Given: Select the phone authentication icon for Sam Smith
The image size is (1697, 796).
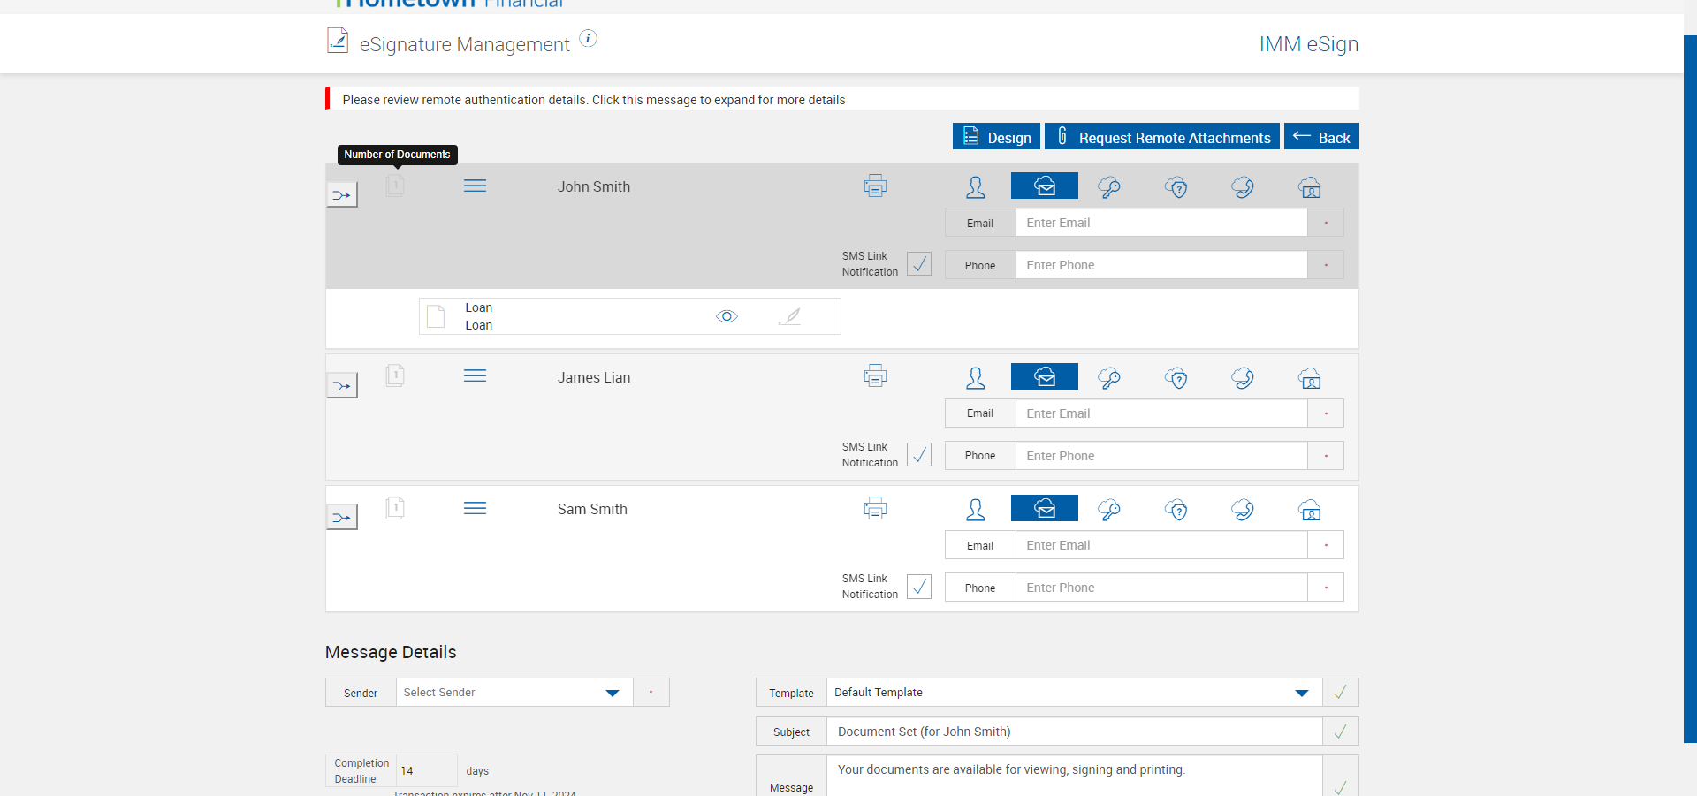Looking at the screenshot, I should (x=1243, y=510).
